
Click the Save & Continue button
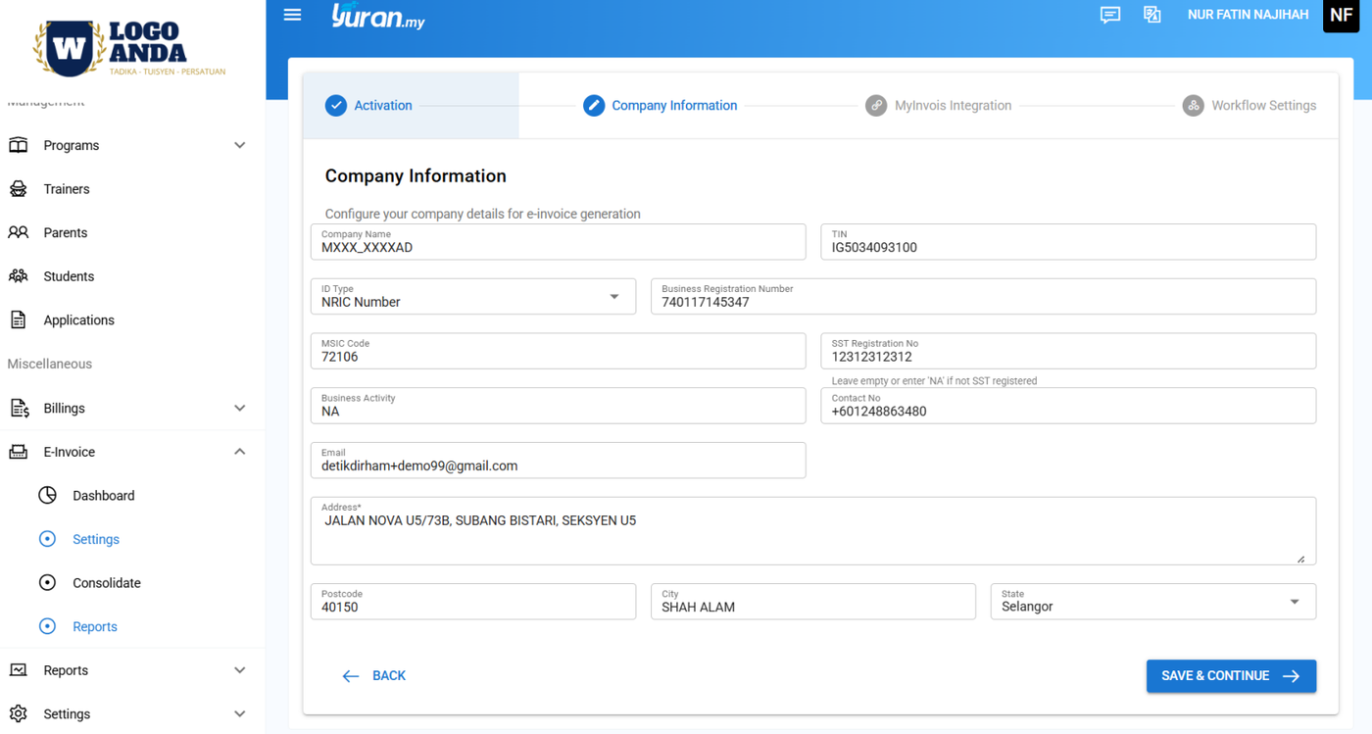[1231, 676]
